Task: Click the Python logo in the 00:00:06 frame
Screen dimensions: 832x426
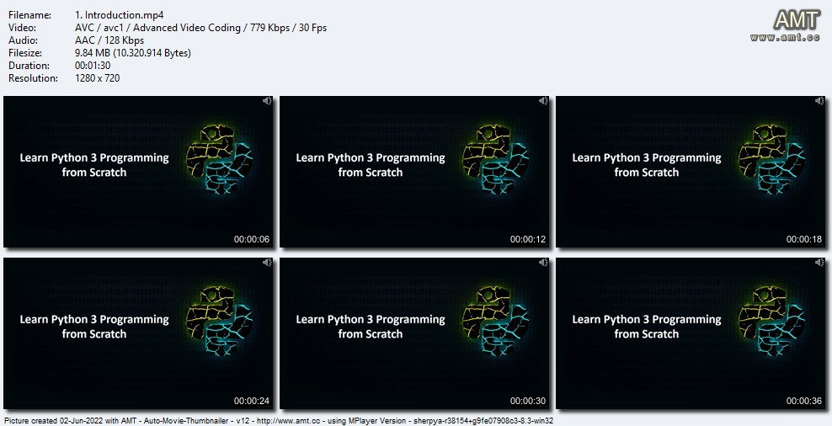Action: coord(220,159)
